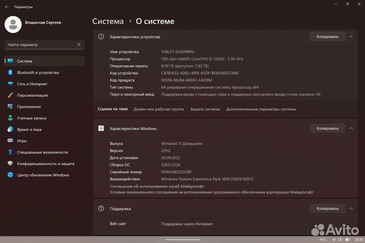Click the shield icon for Конфиденциальность
Image resolution: width=365 pixels, height=243 pixels.
click(10, 164)
